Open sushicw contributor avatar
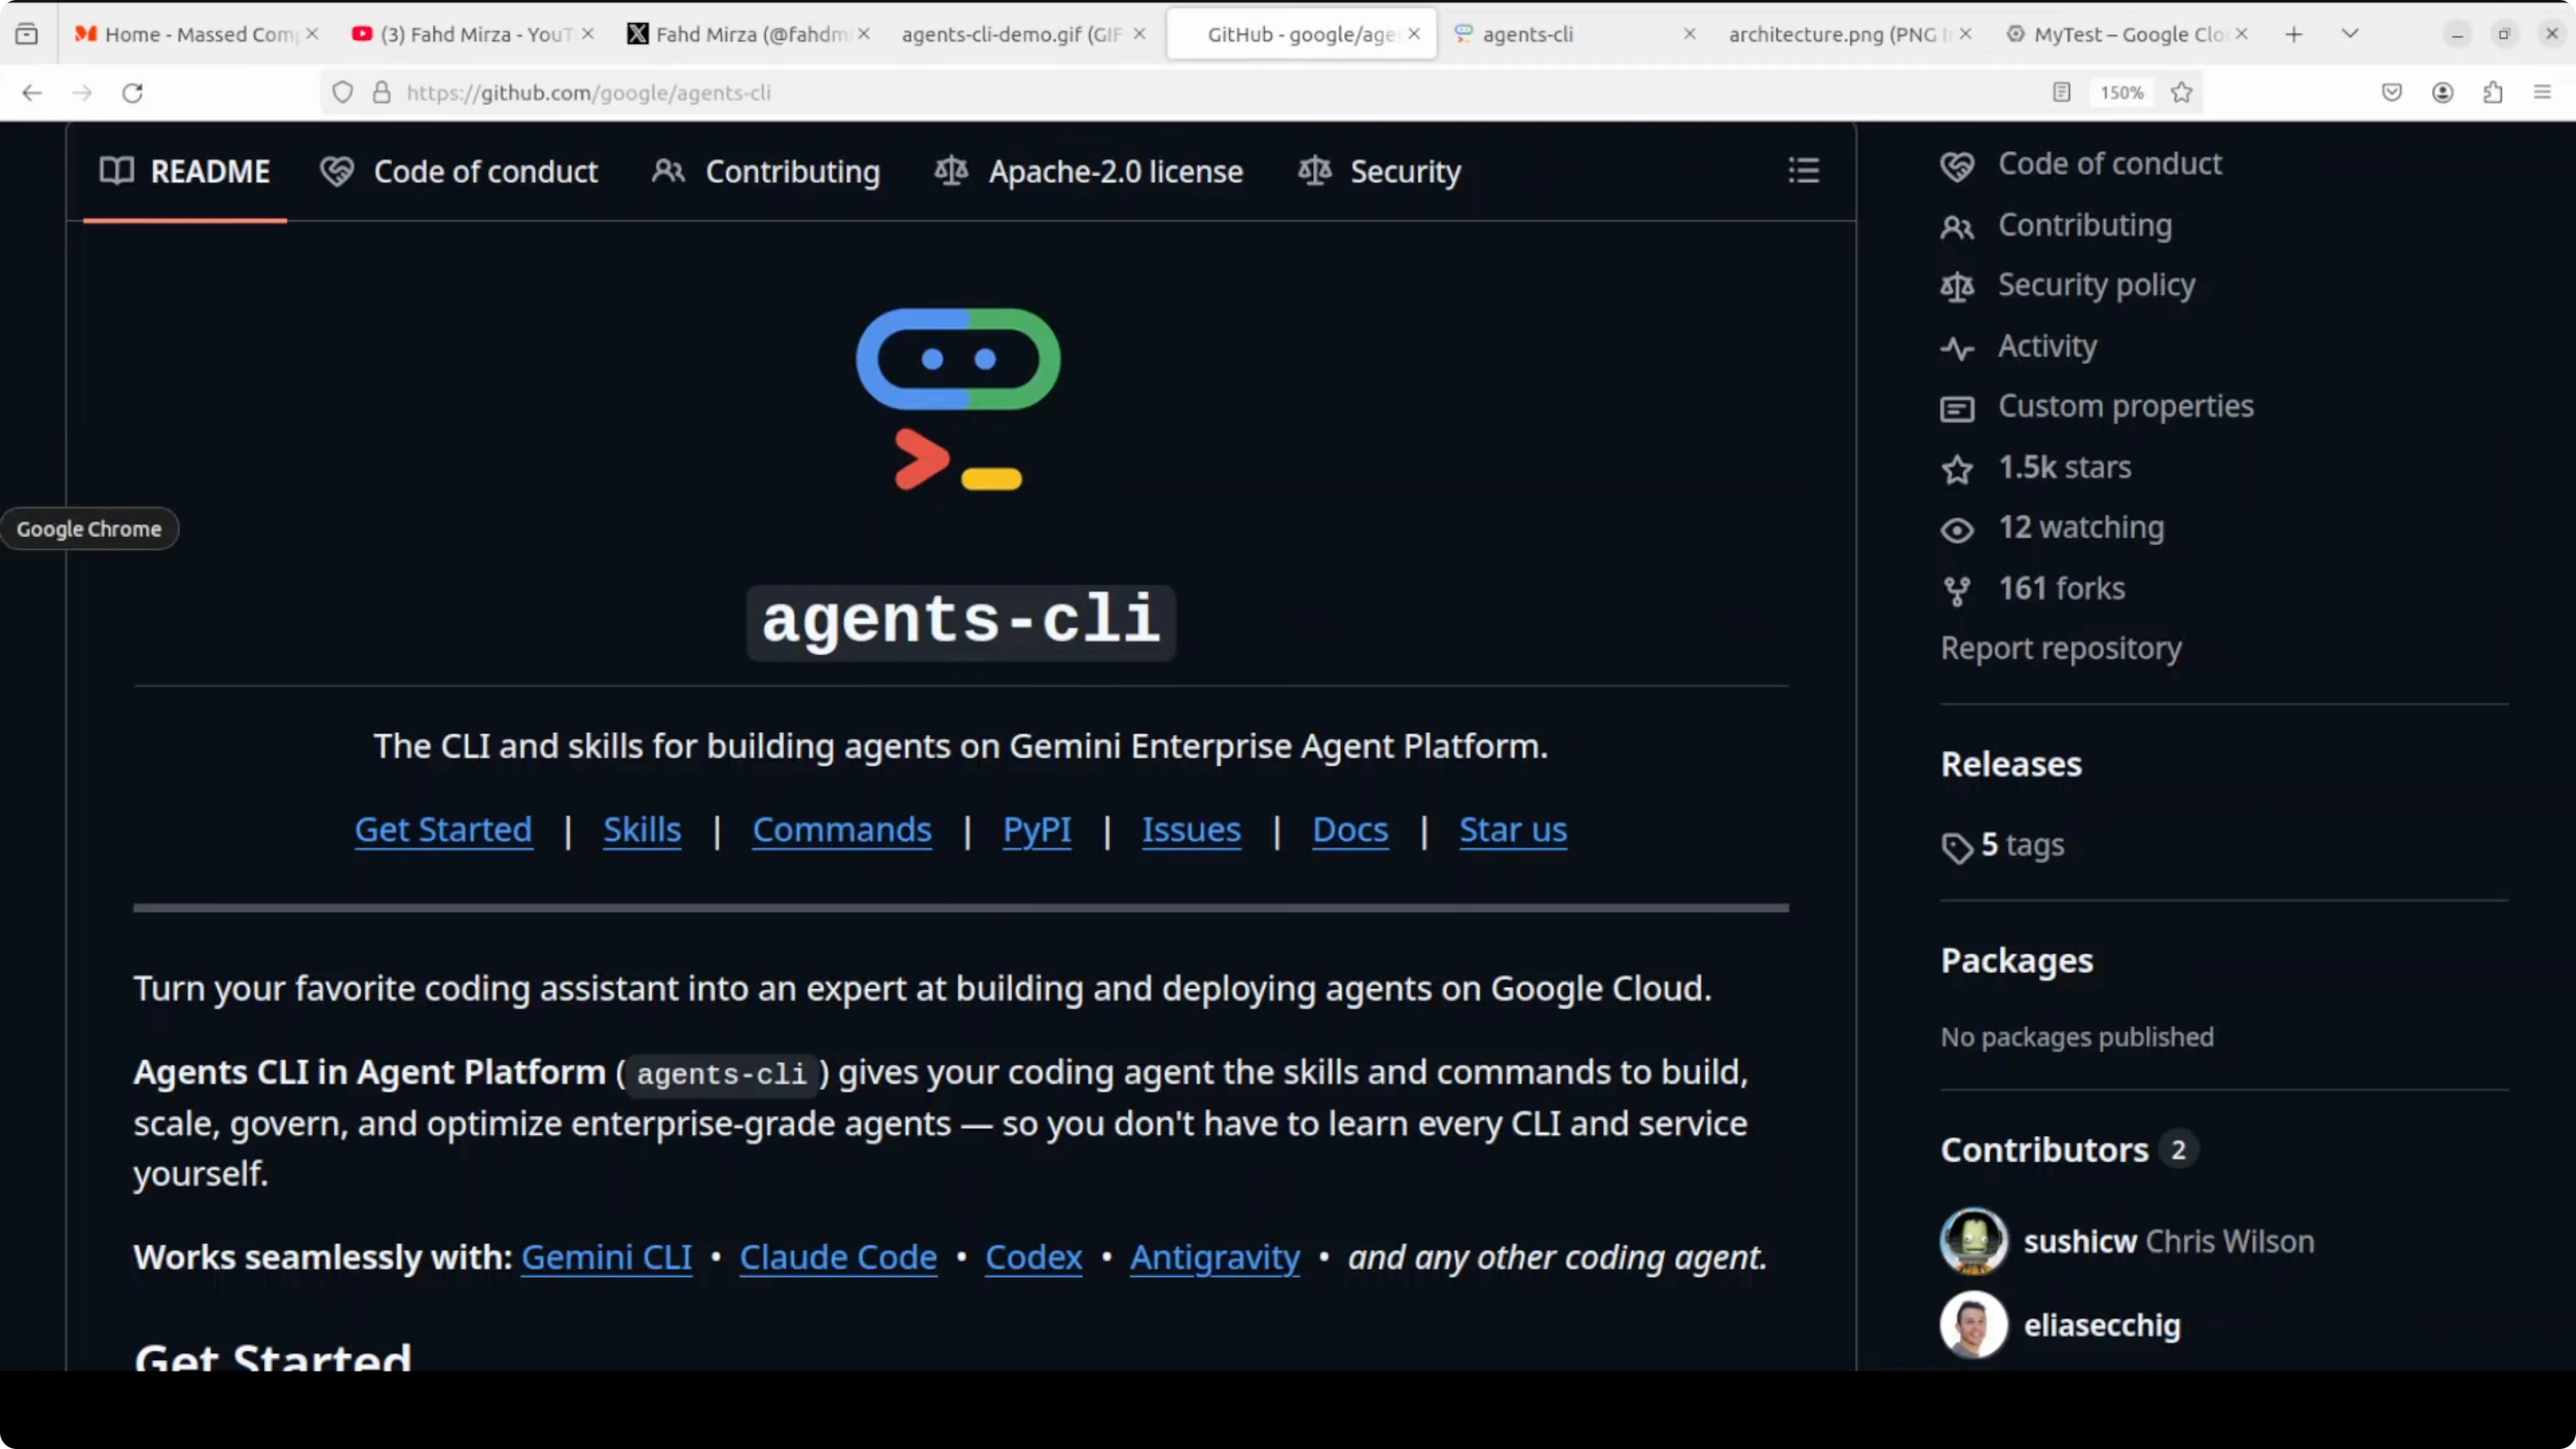 pyautogui.click(x=1973, y=1241)
